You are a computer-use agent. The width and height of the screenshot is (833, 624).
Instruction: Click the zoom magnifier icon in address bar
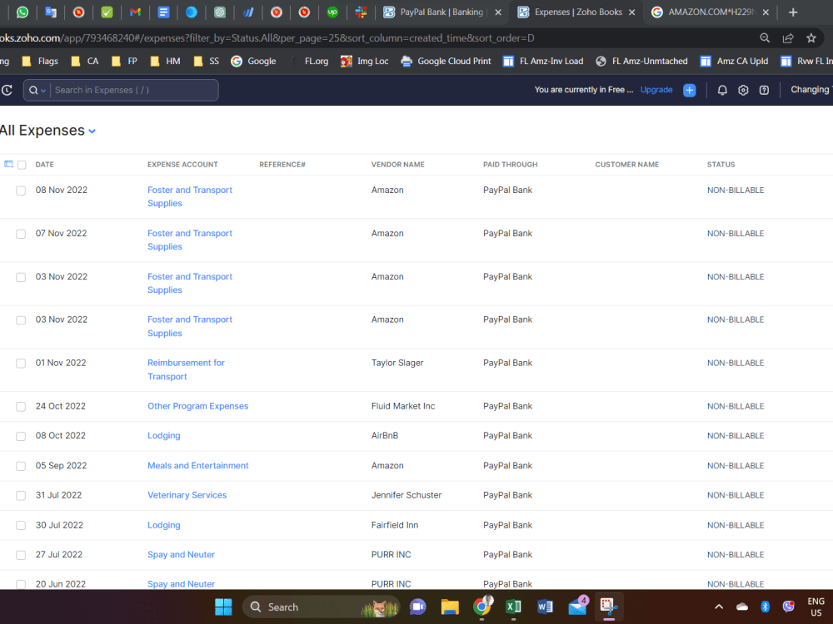(x=765, y=37)
